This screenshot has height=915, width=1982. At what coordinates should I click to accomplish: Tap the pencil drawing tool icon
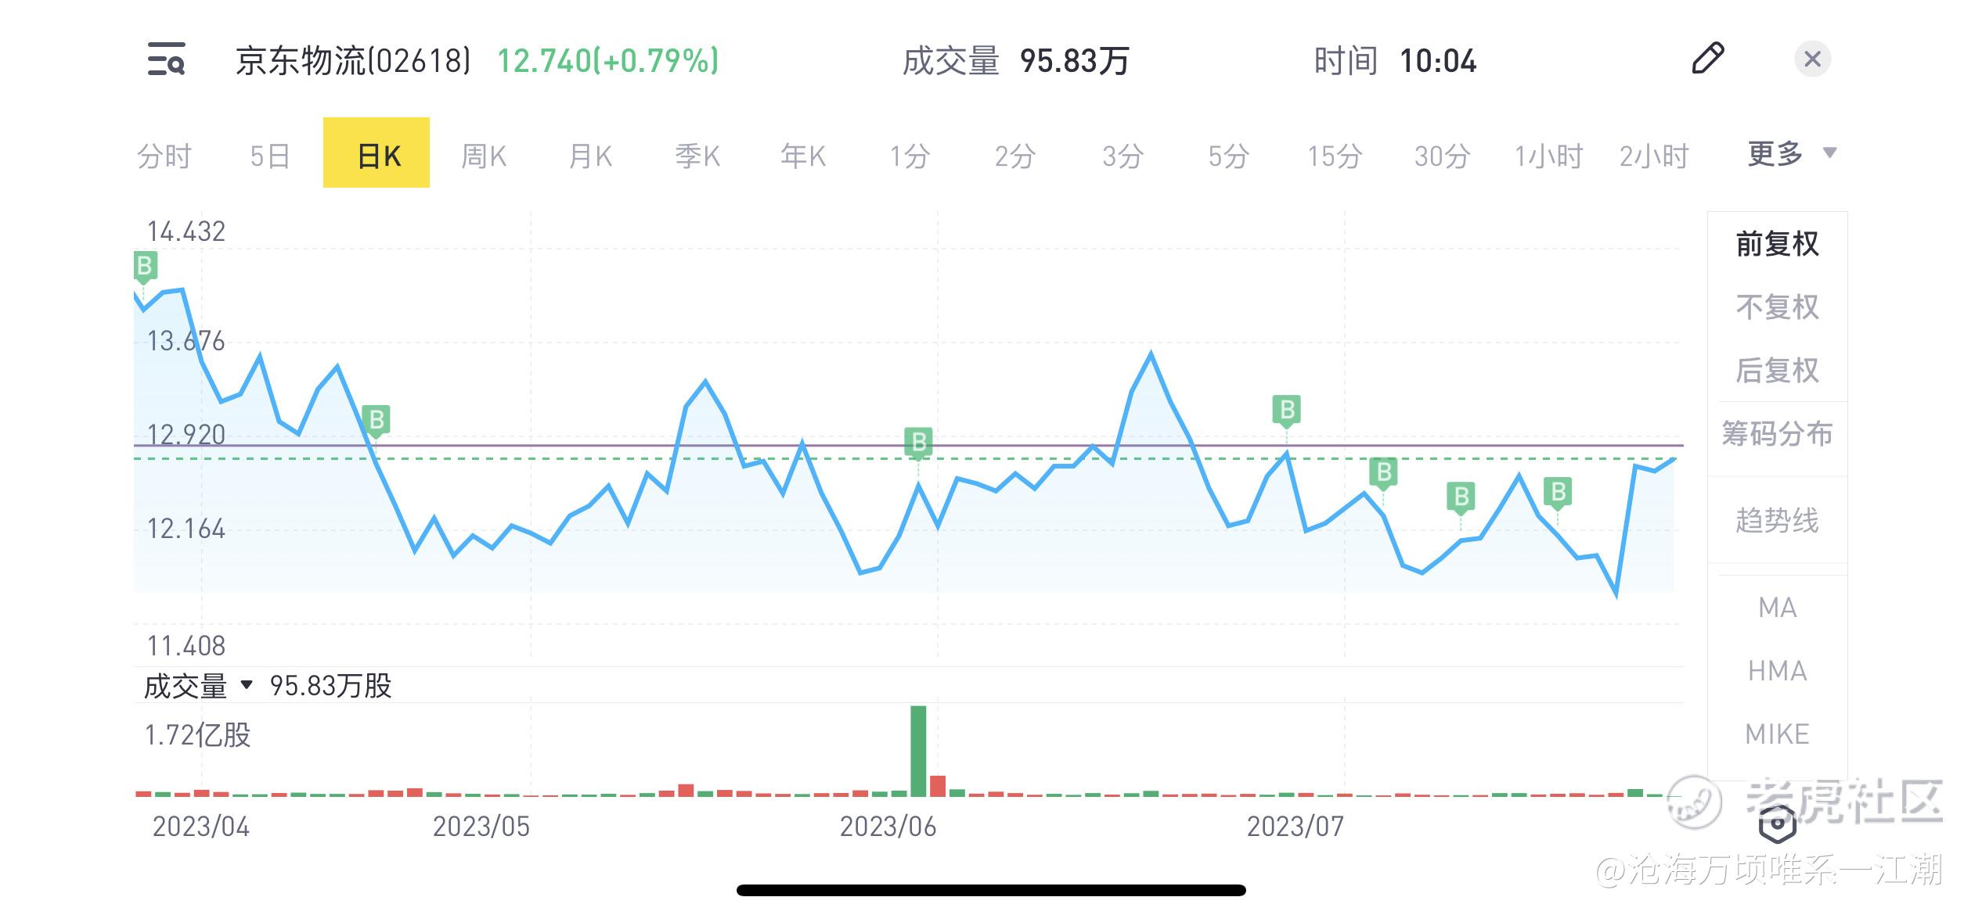[1707, 59]
